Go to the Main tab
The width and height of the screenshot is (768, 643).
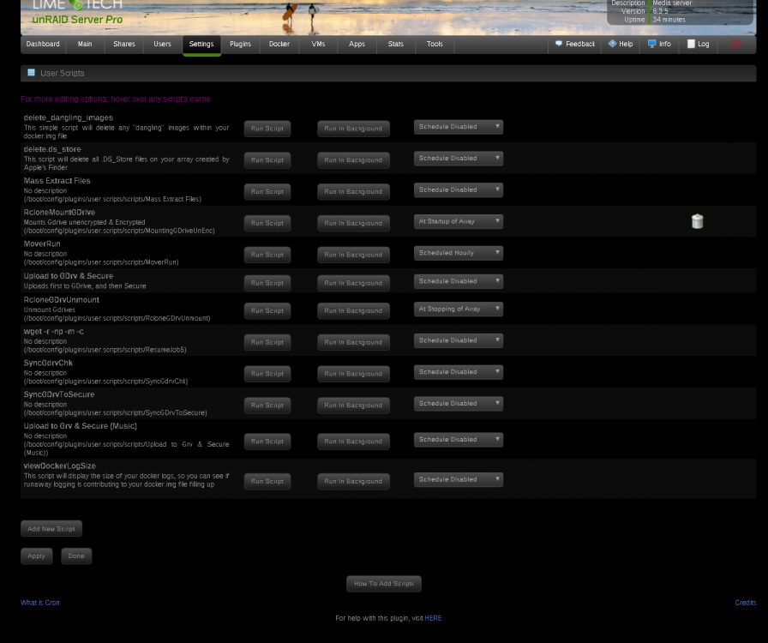click(85, 44)
